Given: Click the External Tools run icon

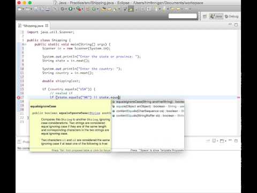Looking at the screenshot, I should (x=79, y=9).
